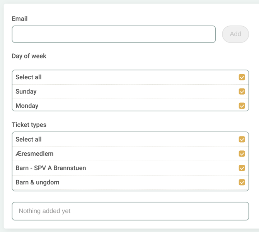Viewport: 259px width, 232px height.
Task: Click the Day of week heading
Action: pos(29,56)
